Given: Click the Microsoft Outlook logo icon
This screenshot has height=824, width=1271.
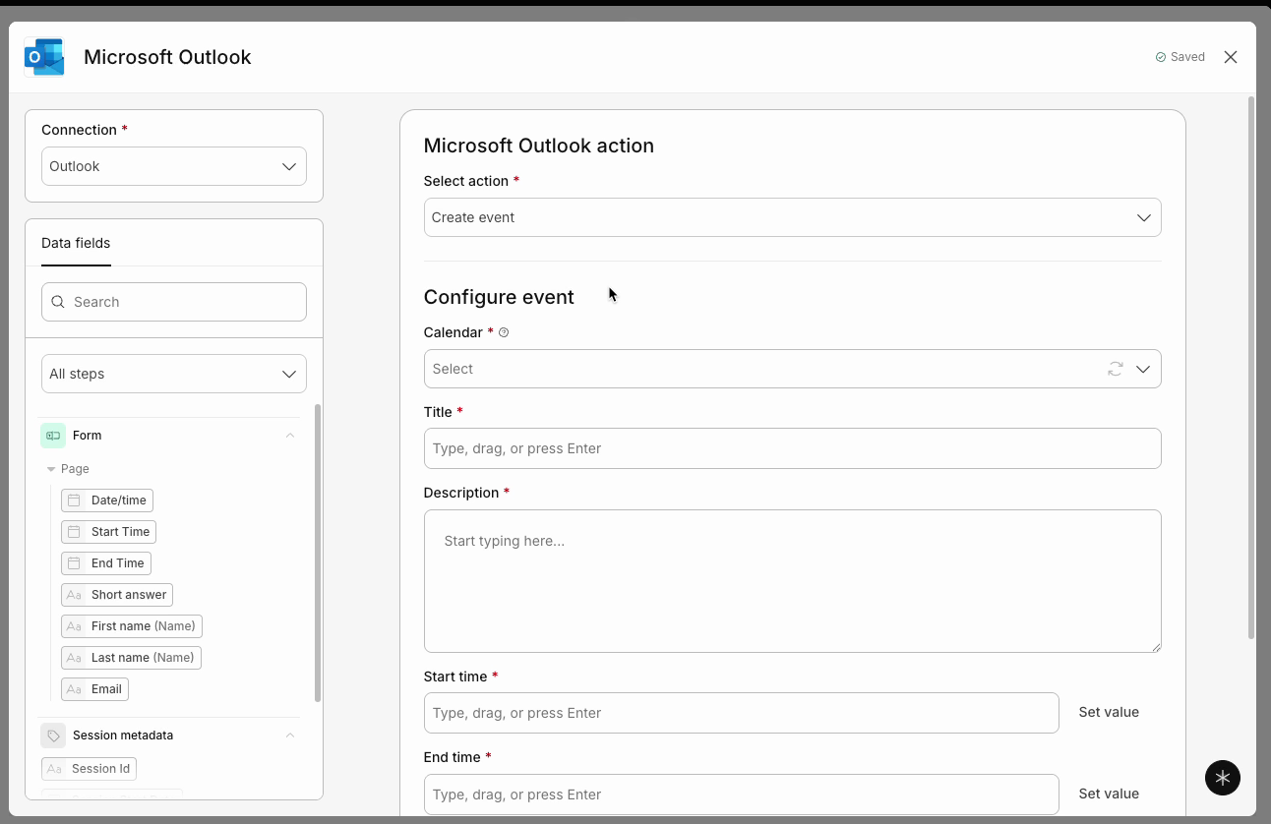Looking at the screenshot, I should pos(44,57).
